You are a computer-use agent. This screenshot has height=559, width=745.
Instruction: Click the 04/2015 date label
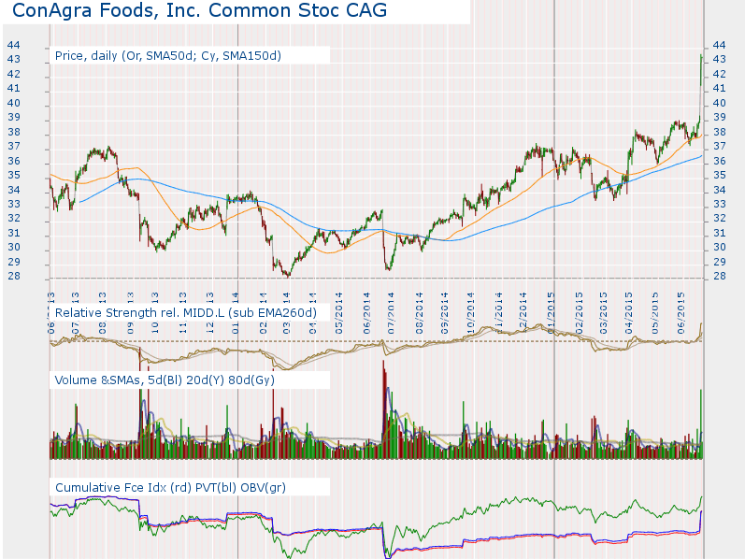tap(629, 313)
